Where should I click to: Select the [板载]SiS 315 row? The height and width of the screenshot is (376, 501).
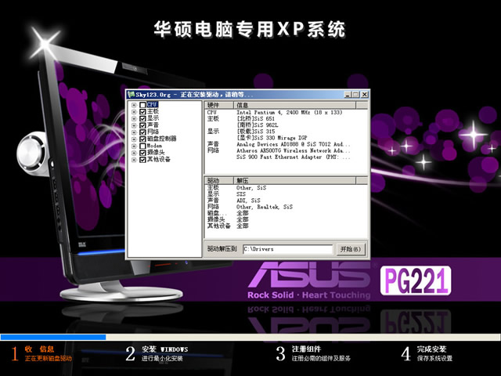(x=286, y=132)
